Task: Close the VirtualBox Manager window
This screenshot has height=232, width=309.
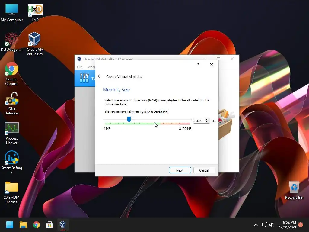Action: pos(232,59)
